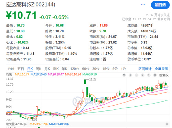
Task: Toggle the MA5 moving average label
Action: click(x=22, y=74)
